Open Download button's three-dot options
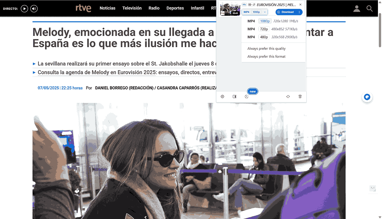Viewport: 382px width, 219px height. pos(299,12)
